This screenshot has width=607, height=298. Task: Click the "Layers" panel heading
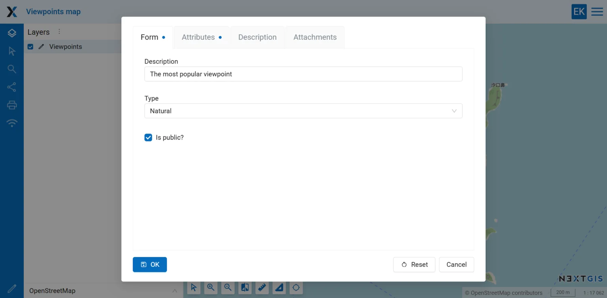coord(39,32)
